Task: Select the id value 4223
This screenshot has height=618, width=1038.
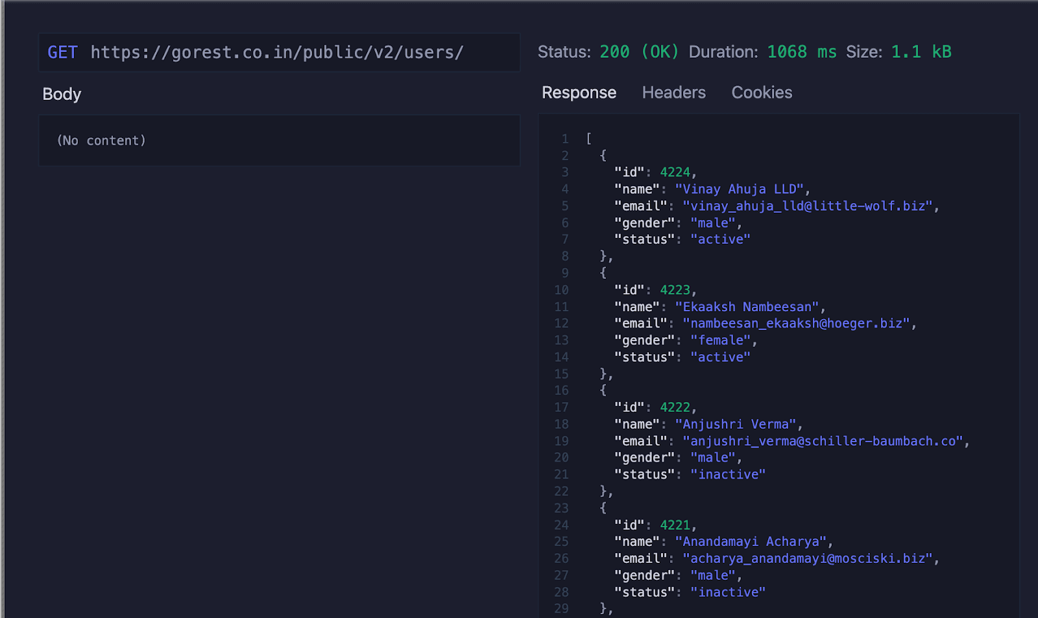Action: point(675,290)
